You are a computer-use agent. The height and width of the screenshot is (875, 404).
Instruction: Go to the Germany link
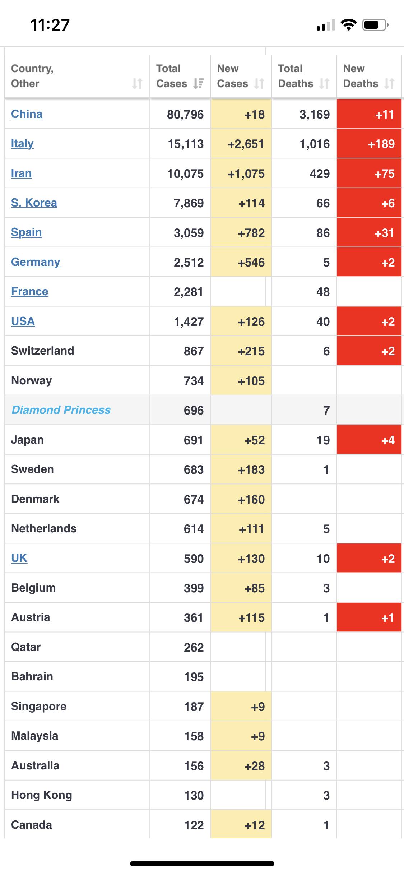click(x=36, y=262)
